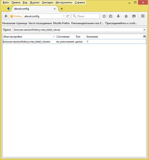Click the blue up-arrow pinned tab
This screenshot has height=160, width=149.
(8, 9)
